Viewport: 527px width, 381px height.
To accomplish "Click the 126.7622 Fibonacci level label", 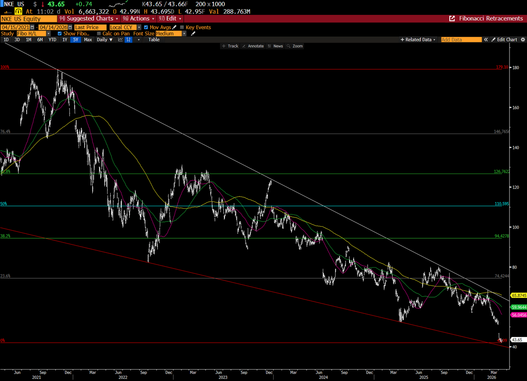I will pyautogui.click(x=501, y=172).
